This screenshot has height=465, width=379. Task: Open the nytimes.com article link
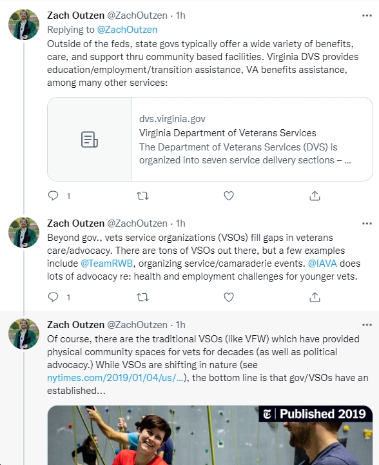click(x=115, y=378)
